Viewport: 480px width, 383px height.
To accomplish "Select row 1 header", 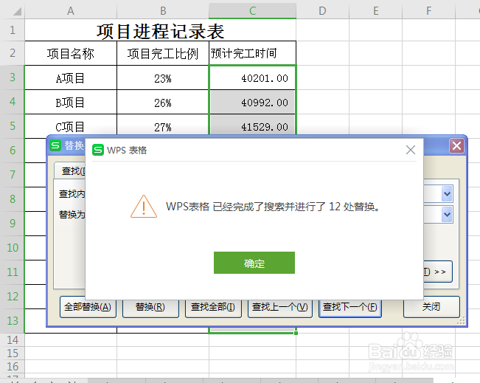I will tap(13, 30).
